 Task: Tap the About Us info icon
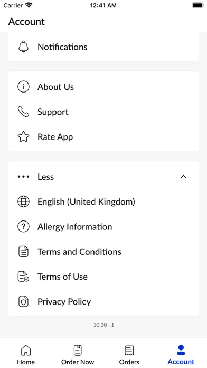(23, 87)
